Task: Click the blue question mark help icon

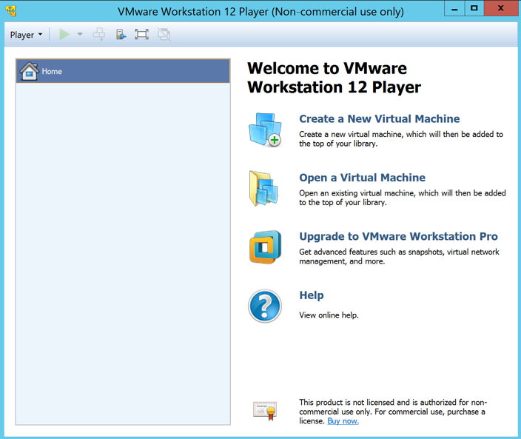Action: [x=265, y=306]
